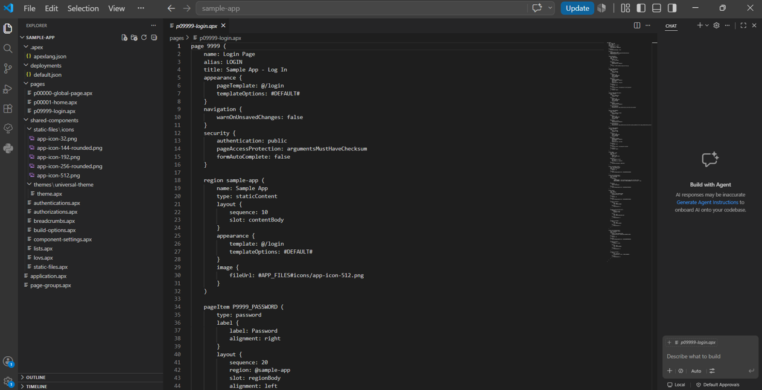Viewport: 762px width, 390px height.
Task: Open the overflow menu ellipsis in menu bar
Action: [141, 8]
